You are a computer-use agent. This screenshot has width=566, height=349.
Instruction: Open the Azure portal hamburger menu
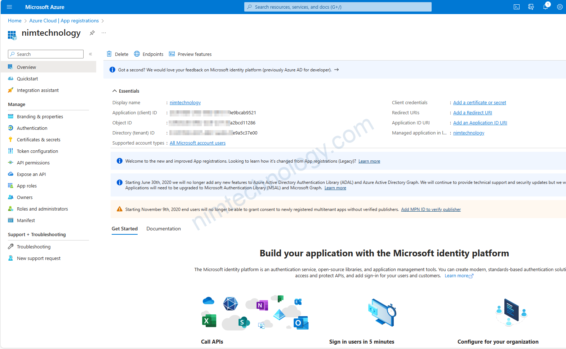[x=9, y=7]
